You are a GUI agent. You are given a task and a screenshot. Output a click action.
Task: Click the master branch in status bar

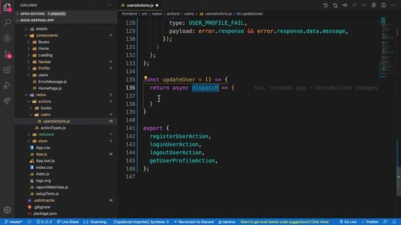click(13, 222)
